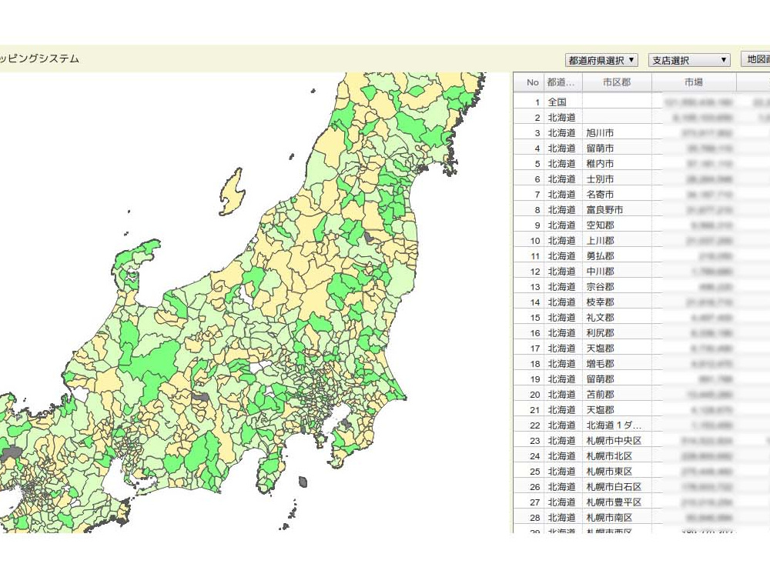Select the 旭川市 row
The height and width of the screenshot is (577, 770).
pos(641,133)
